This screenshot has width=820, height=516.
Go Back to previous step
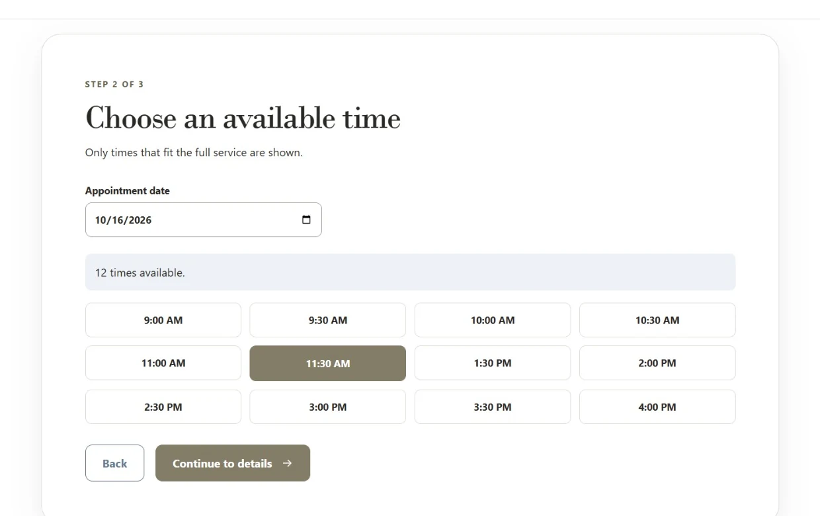pos(114,463)
